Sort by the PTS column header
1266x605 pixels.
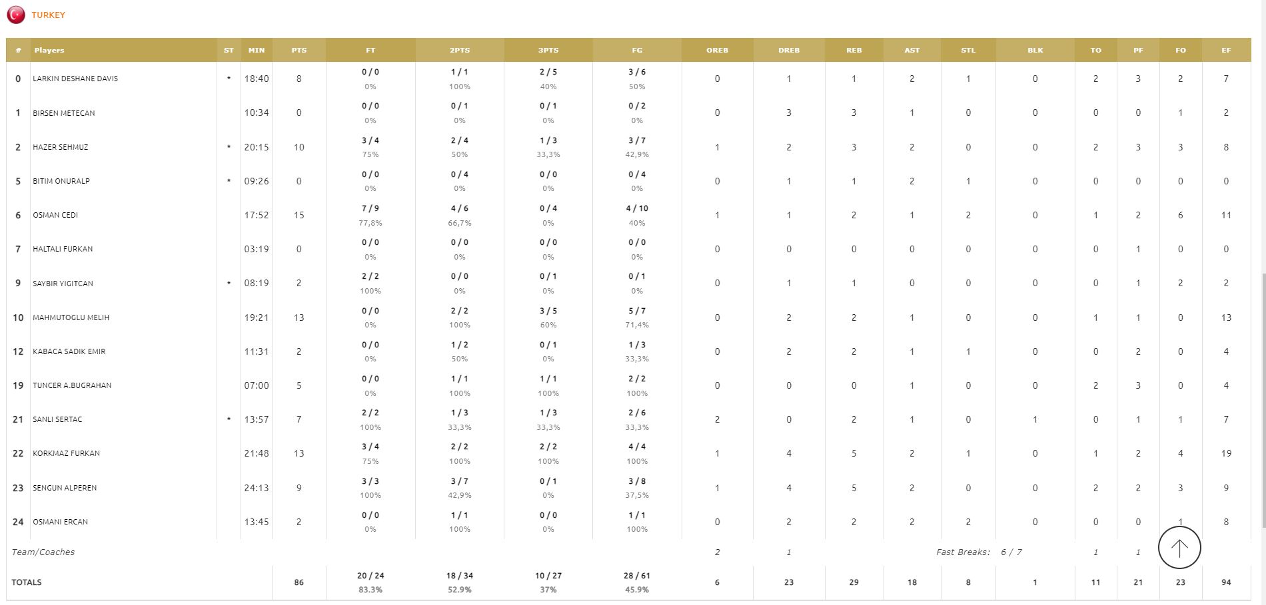pos(299,50)
